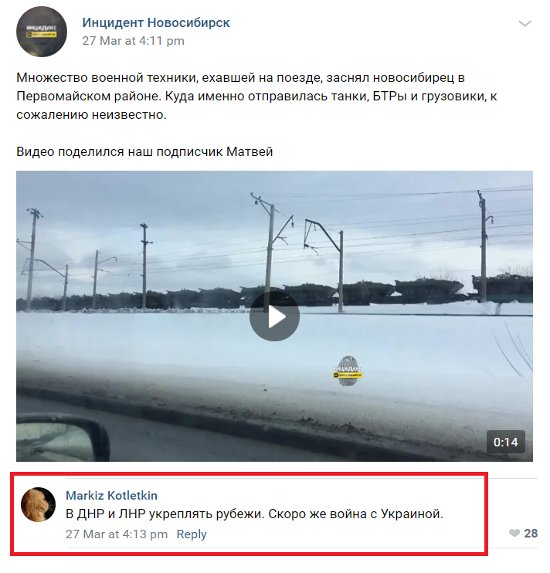Screen dimensions: 550x573
Task: Click the 0:14 video duration badge
Action: point(506,442)
